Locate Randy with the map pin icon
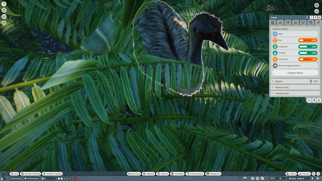 pyautogui.click(x=315, y=18)
